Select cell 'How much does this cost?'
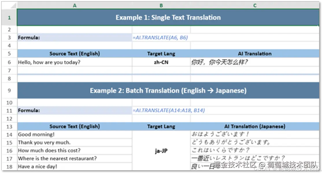Image resolution: width=323 pixels, height=174 pixels. click(75, 151)
